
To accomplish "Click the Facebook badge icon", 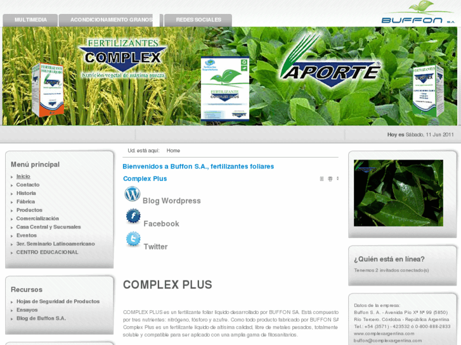I will [x=133, y=216].
